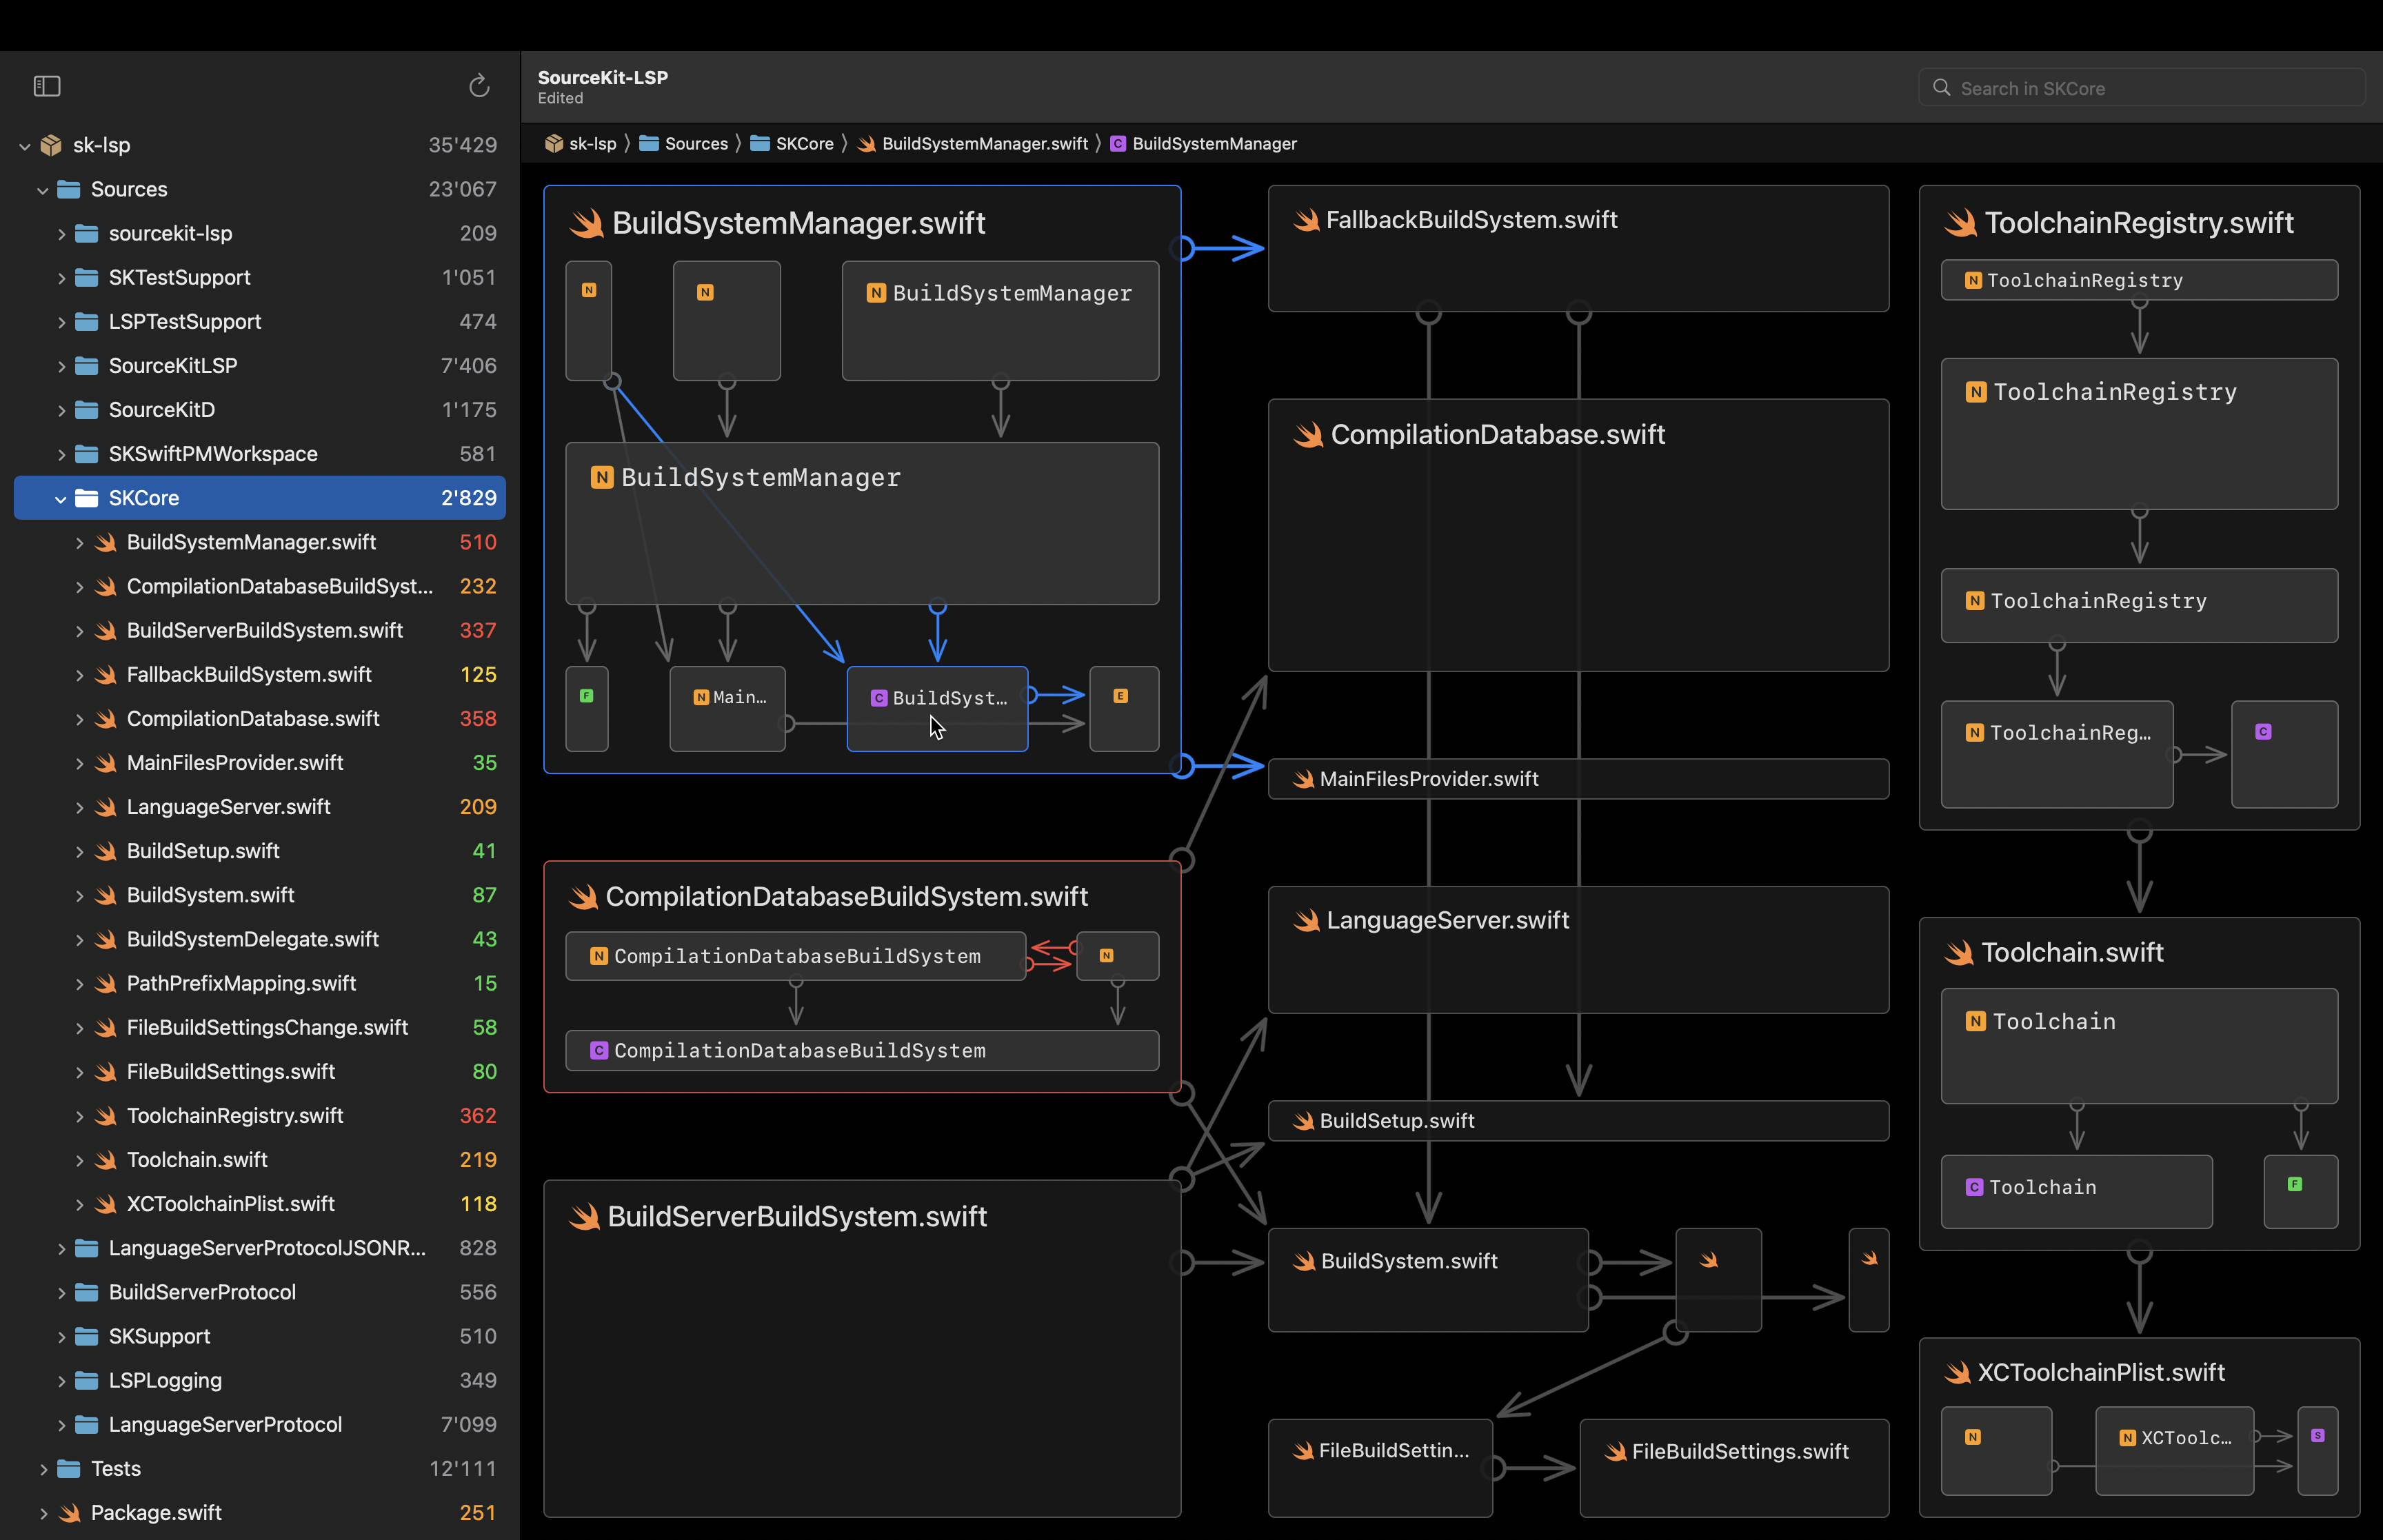Select XCToolchainPlist.swift in sidebar
This screenshot has height=1540, width=2383.
[260, 1204]
